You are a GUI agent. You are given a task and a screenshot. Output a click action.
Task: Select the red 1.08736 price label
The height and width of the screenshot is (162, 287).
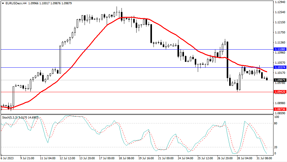click(x=280, y=109)
